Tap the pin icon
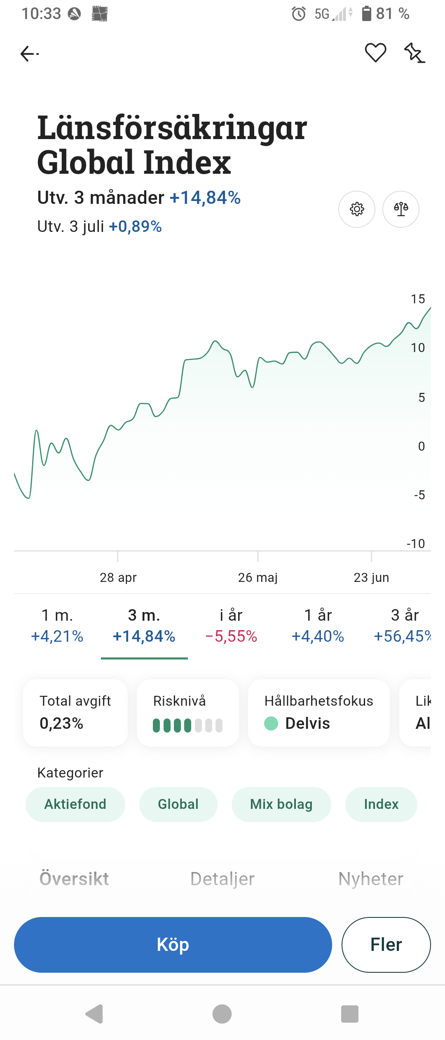The width and height of the screenshot is (445, 1040). pos(414,53)
